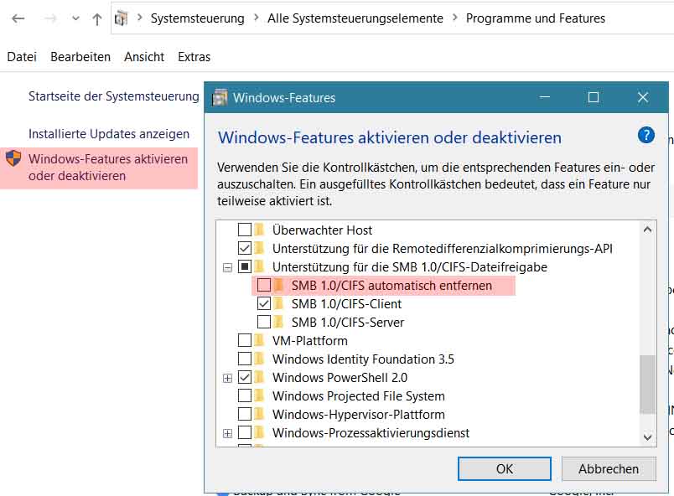The width and height of the screenshot is (674, 496).
Task: Select the VM-Plattform feature label
Action: pyautogui.click(x=310, y=340)
